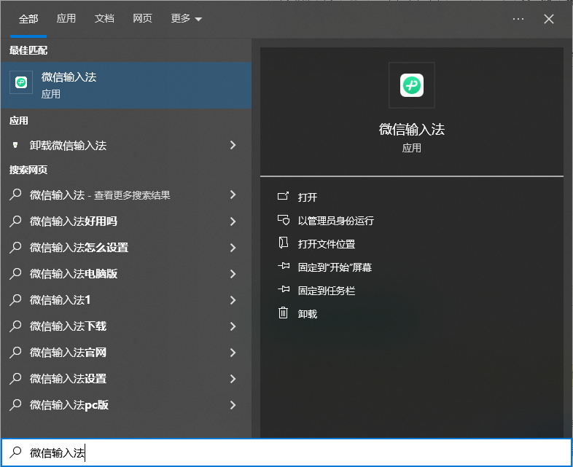Choose 以管理员身份运行
The image size is (573, 467).
point(336,221)
